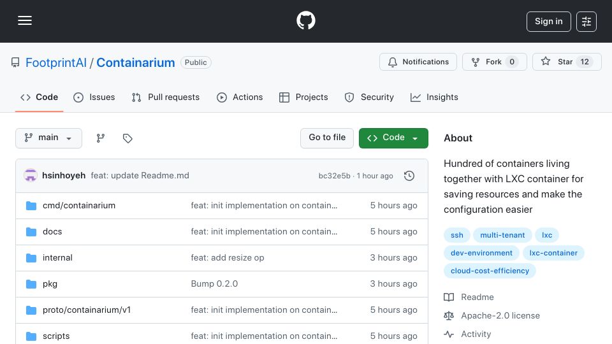Open 'feat: add resize op' commit message

(x=228, y=258)
